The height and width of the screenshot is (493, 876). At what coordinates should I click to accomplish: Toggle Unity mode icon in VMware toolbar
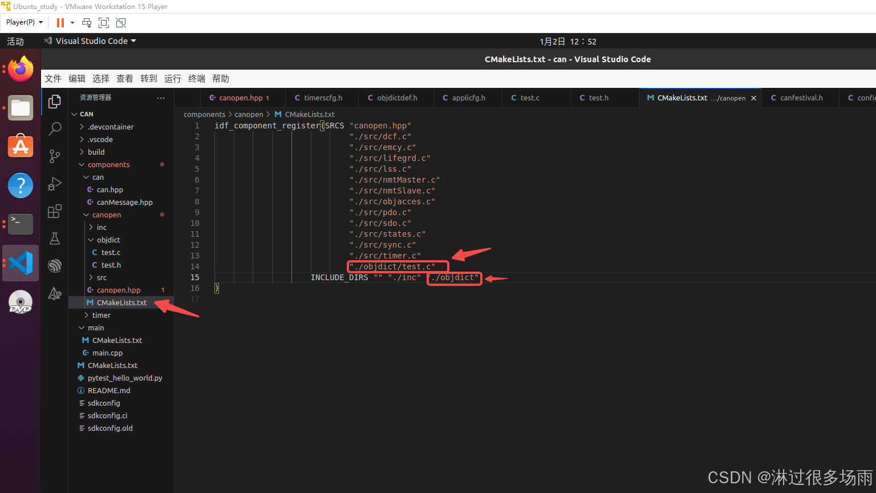121,23
